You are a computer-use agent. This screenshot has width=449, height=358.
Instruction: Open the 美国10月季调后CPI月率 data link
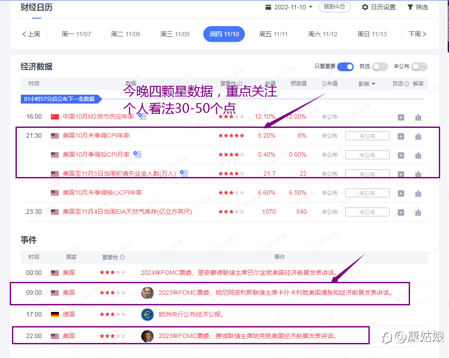pyautogui.click(x=96, y=154)
